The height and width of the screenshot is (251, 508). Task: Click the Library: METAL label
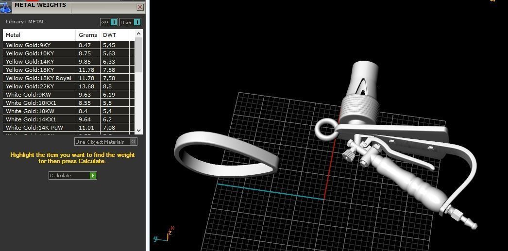point(25,22)
